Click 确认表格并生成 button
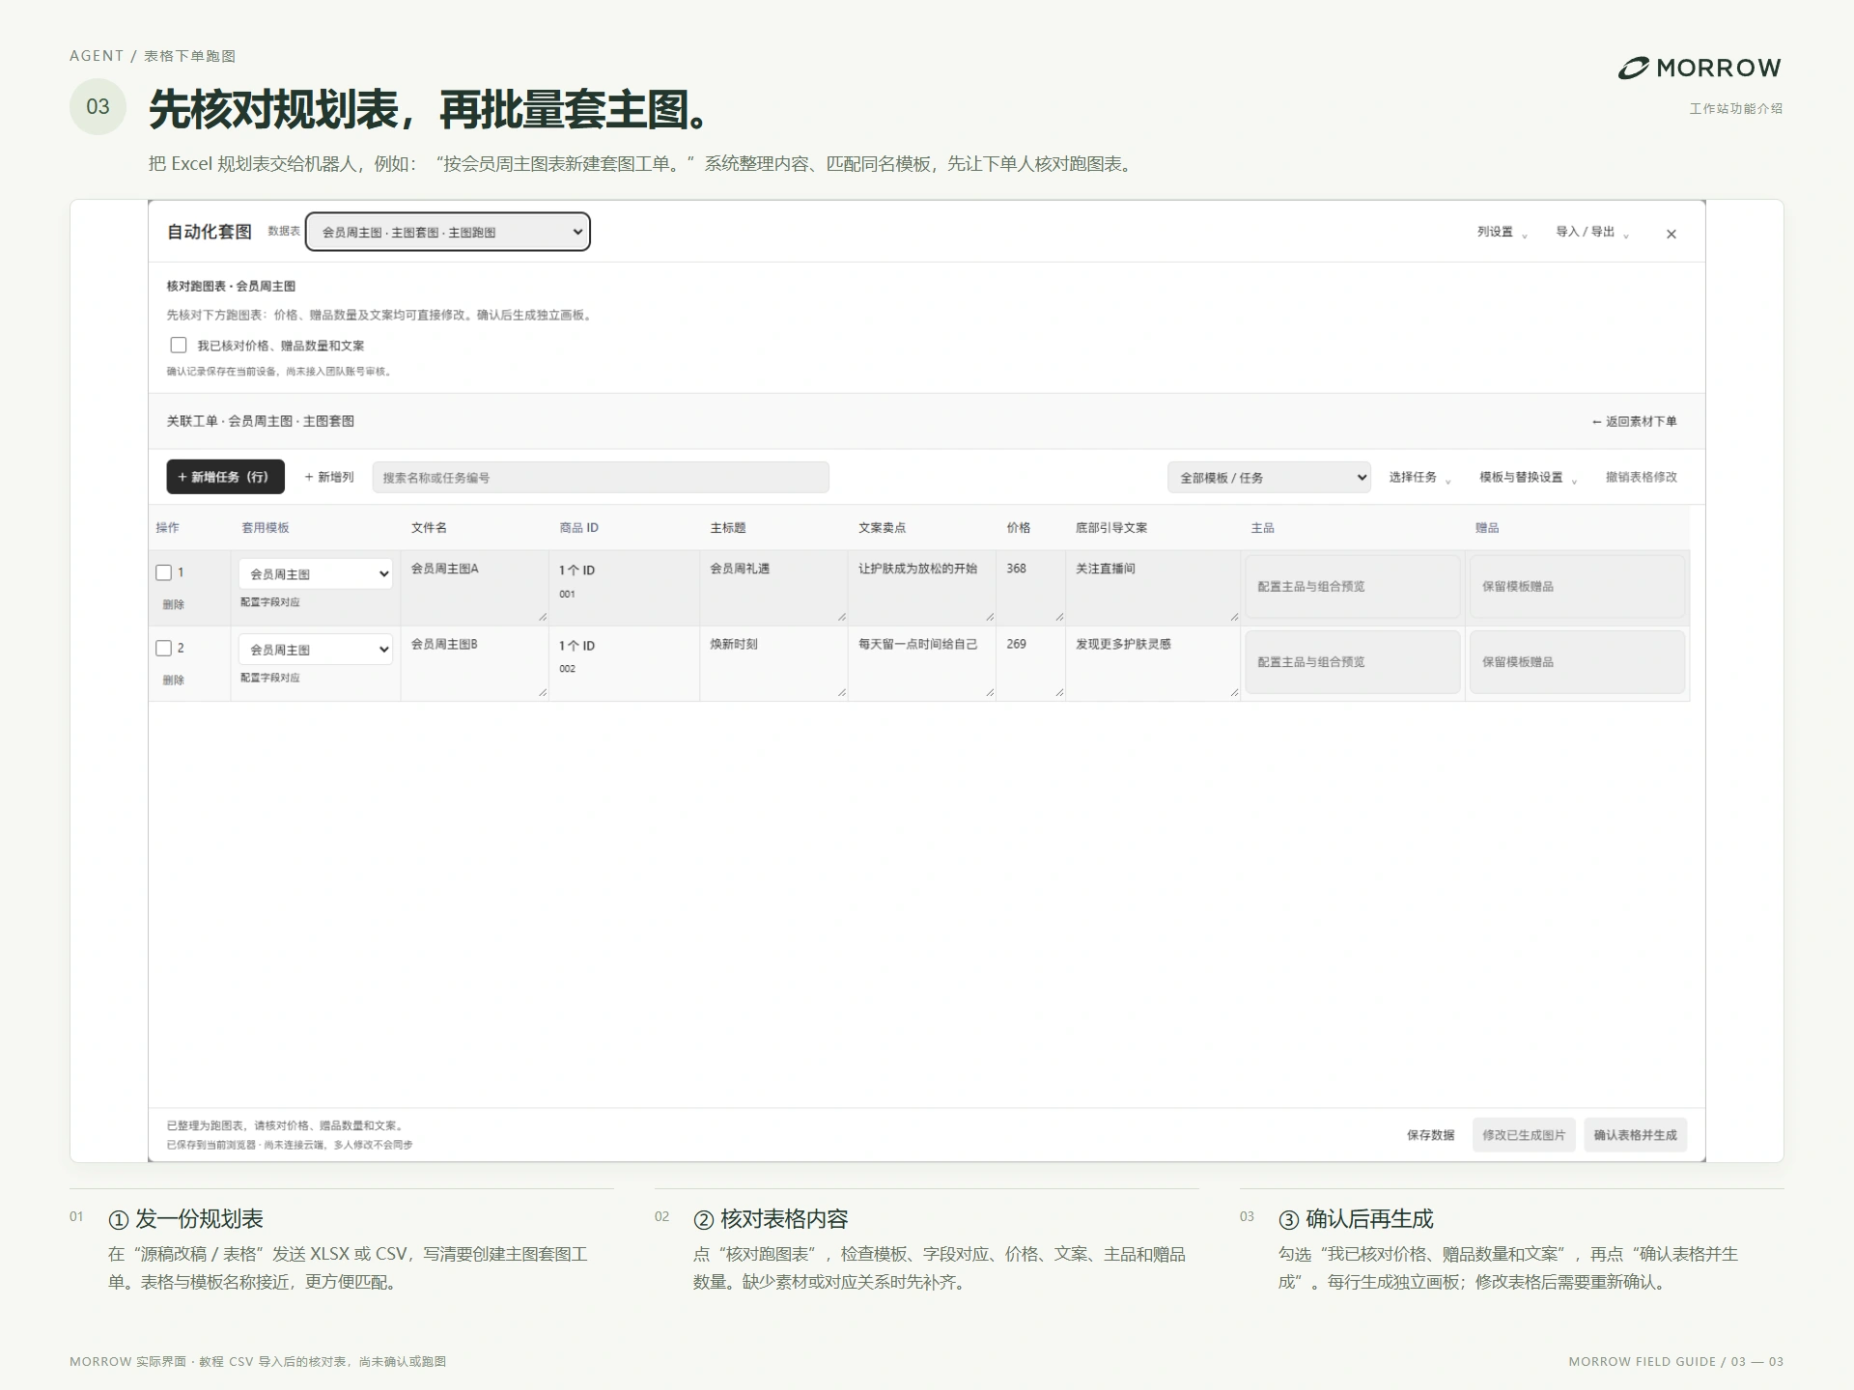Screen dimensions: 1854x1390 point(1635,1135)
